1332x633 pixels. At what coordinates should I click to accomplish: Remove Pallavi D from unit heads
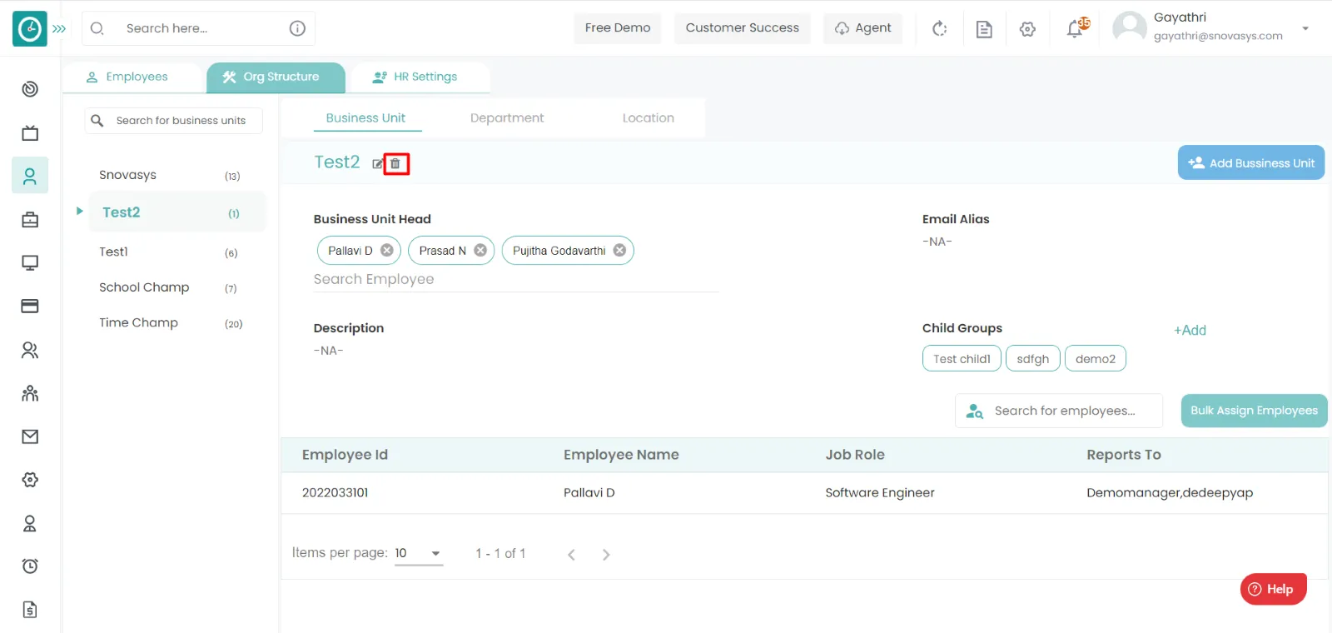[387, 250]
